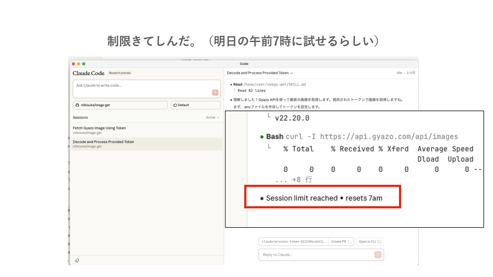Click the green macOS fullscreen button
This screenshot has height=277, width=493.
(84, 64)
